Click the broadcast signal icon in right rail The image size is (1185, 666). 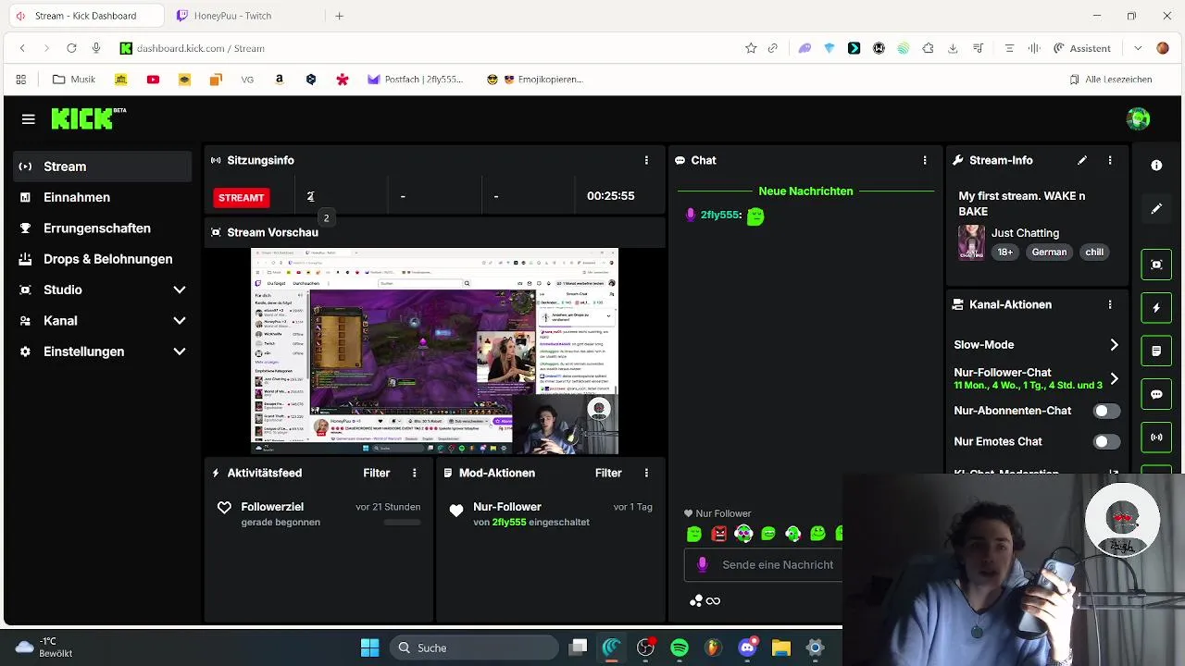1156,437
